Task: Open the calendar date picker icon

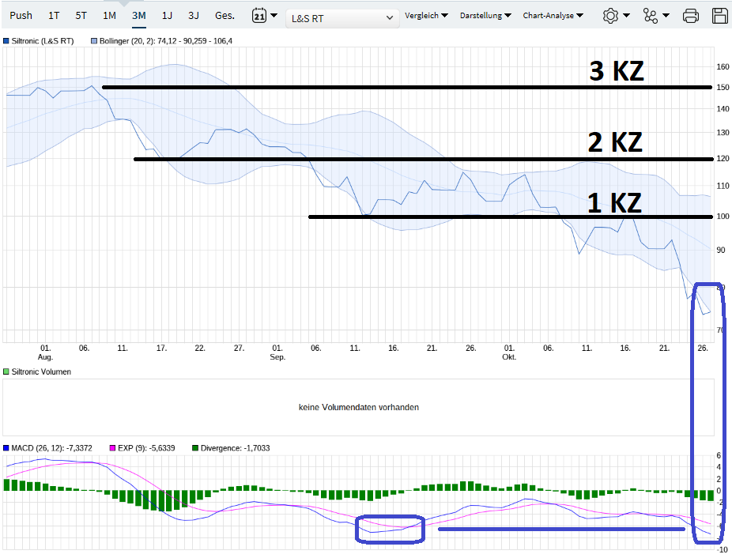Action: tap(258, 14)
